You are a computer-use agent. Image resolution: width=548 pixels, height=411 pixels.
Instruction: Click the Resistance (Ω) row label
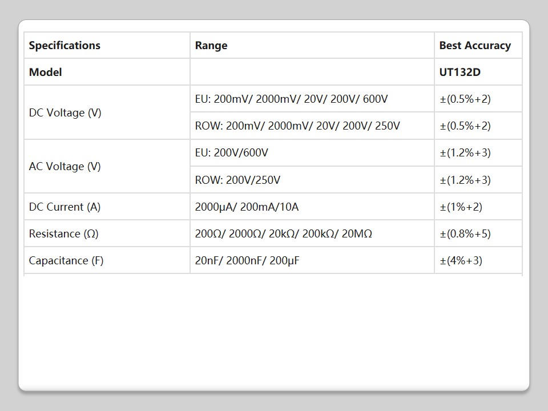point(63,234)
